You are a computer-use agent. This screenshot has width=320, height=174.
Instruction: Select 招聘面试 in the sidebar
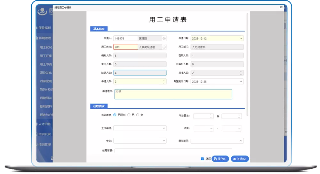(x=46, y=98)
